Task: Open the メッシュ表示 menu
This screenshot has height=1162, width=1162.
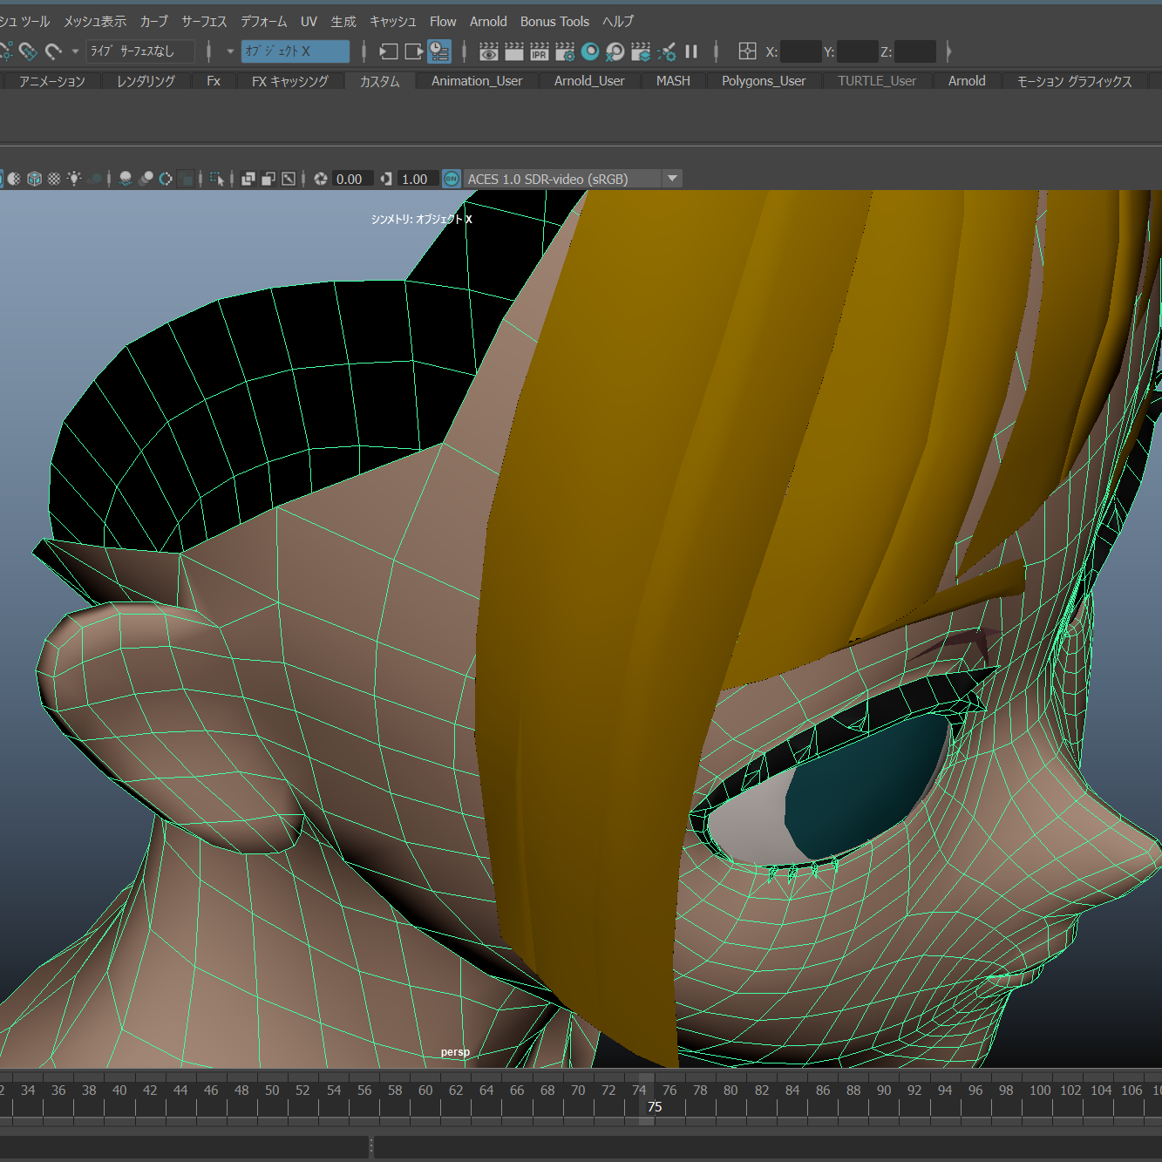Action: click(95, 21)
